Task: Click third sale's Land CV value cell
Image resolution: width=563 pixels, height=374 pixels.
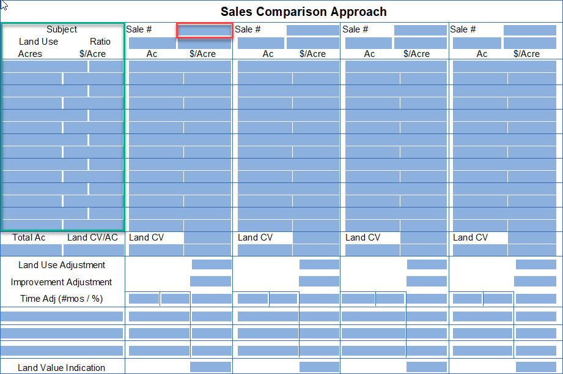Action: 423,238
